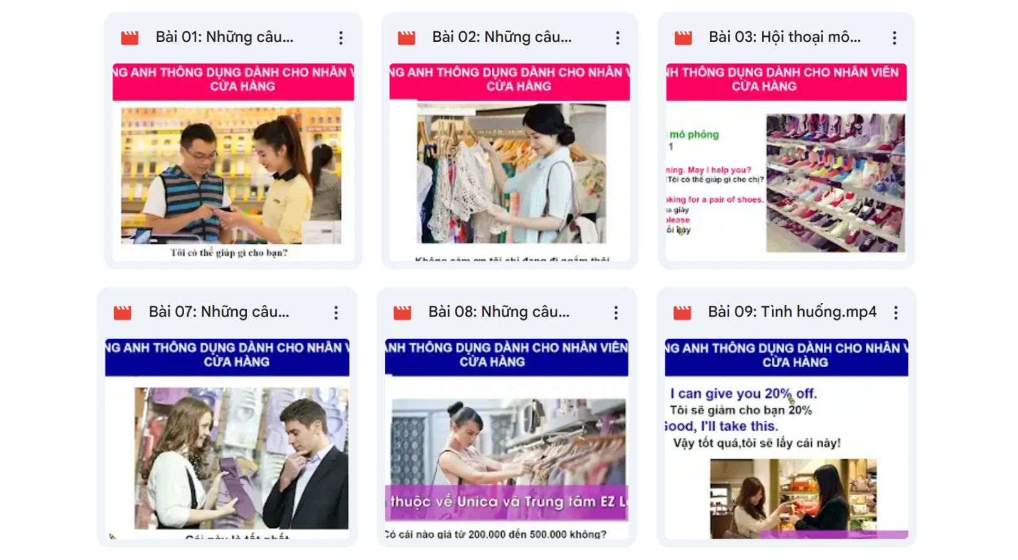Viewport: 1018px width, 560px height.
Task: Click the video file icon beside Bài 07
Action: pyautogui.click(x=123, y=313)
